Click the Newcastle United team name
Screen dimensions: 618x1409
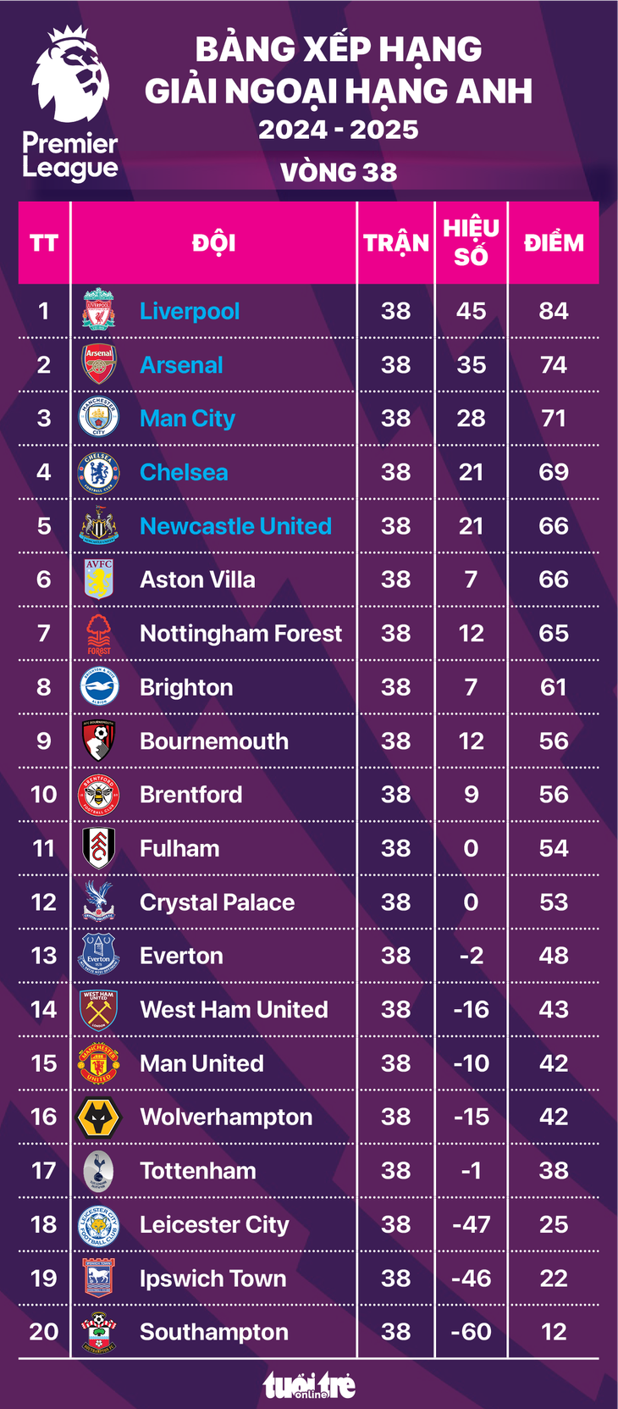[235, 526]
